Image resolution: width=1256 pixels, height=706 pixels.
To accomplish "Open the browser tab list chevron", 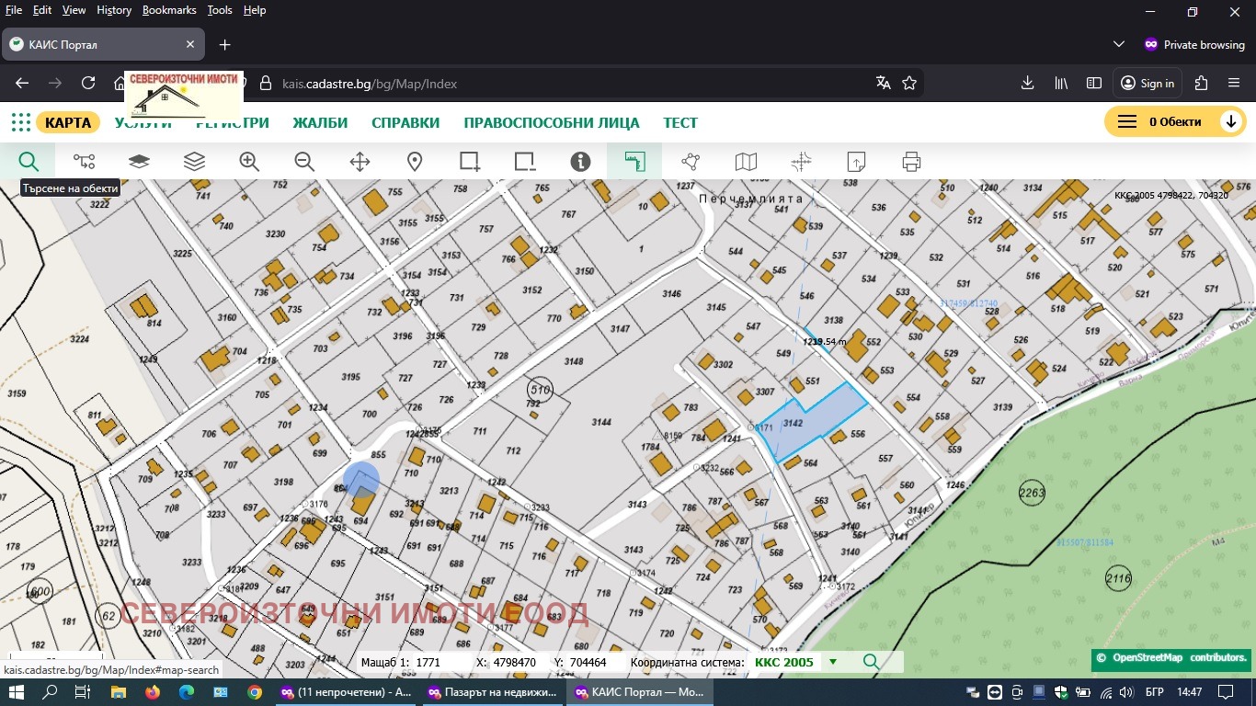I will (x=1119, y=44).
